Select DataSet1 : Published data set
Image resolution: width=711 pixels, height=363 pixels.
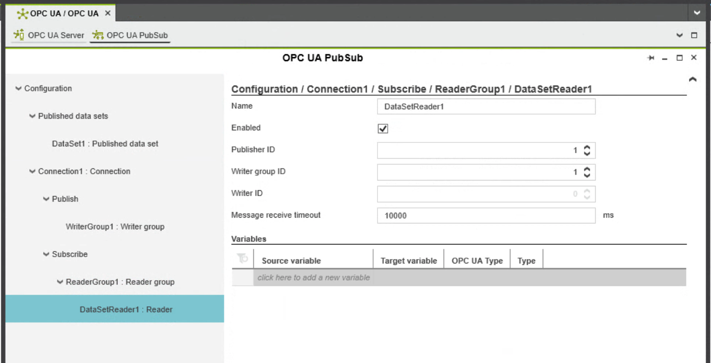(105, 144)
